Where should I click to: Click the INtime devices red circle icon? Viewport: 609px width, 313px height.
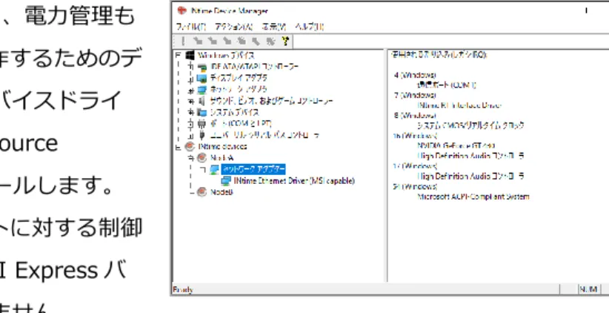(x=190, y=147)
